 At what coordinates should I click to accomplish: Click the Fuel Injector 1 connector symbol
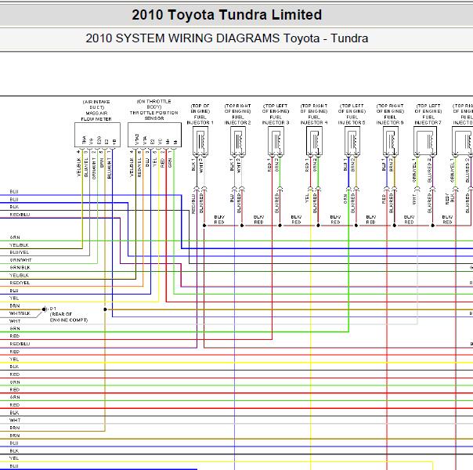(200, 142)
